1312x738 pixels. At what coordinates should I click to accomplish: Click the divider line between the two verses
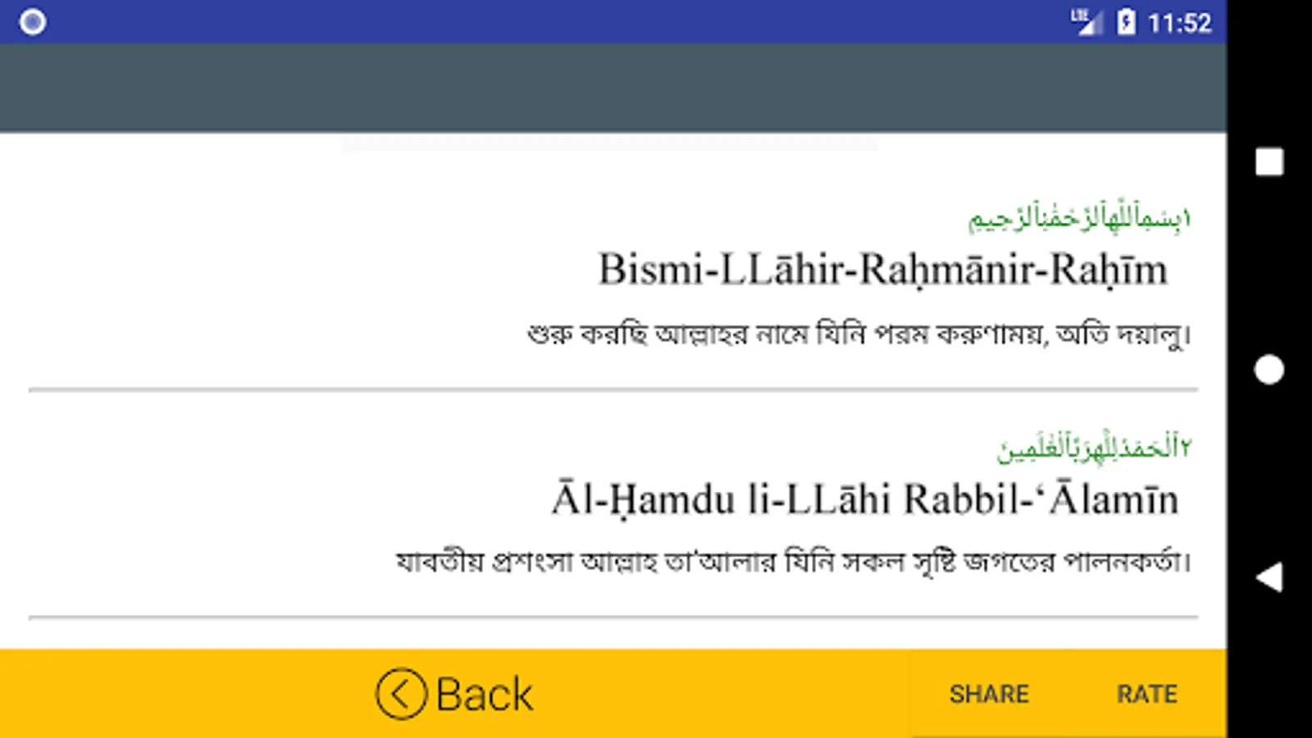613,389
